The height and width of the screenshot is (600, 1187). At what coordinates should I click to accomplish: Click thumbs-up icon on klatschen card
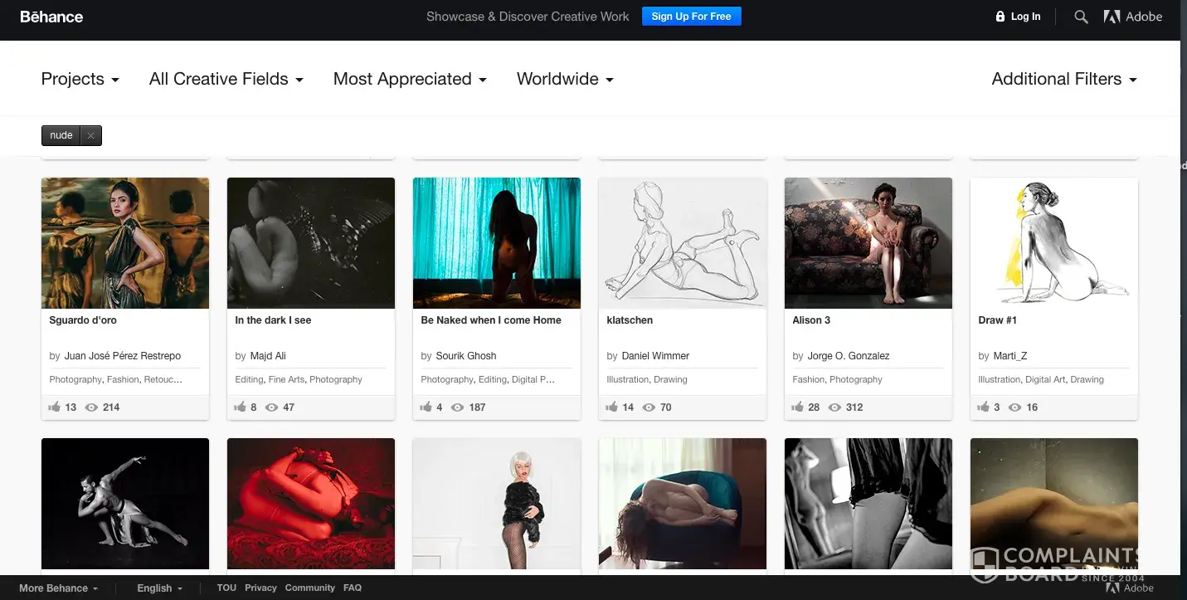pos(612,407)
